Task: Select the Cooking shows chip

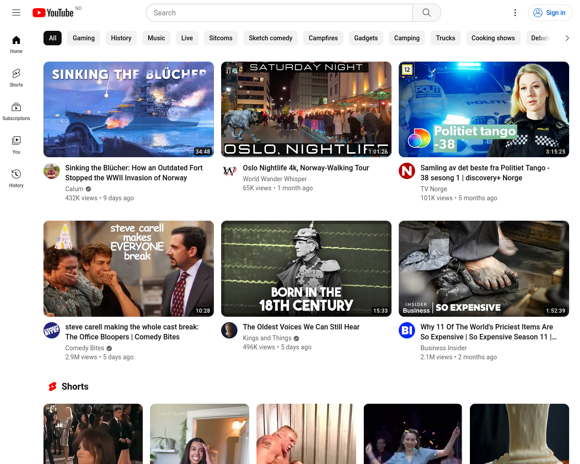Action: click(493, 38)
